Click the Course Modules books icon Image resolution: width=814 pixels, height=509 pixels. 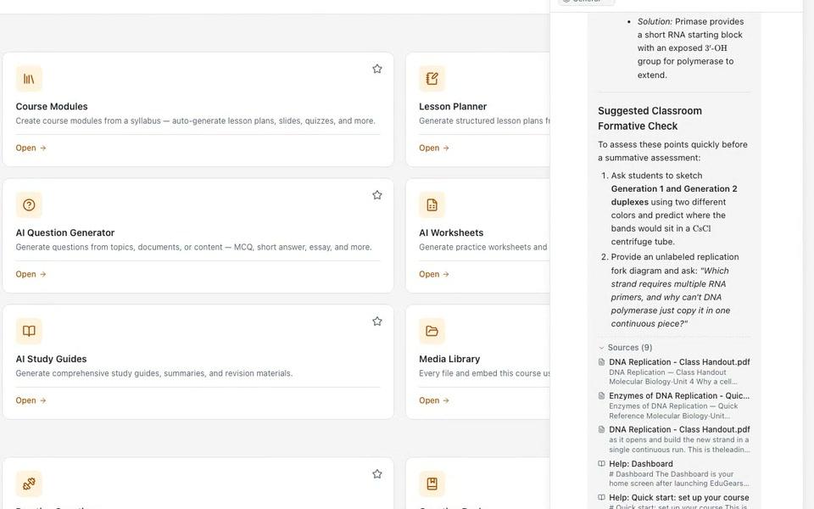(29, 78)
